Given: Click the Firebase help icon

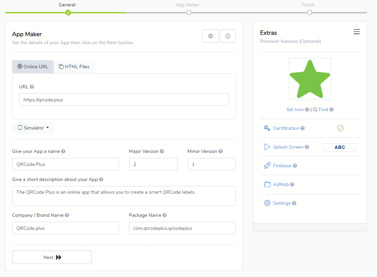Looking at the screenshot, I should pos(295,166).
